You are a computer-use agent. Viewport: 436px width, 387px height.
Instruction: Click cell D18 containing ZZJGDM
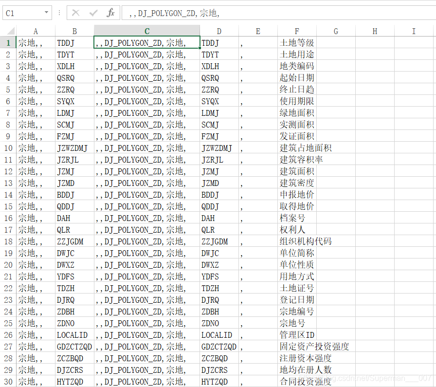(219, 241)
